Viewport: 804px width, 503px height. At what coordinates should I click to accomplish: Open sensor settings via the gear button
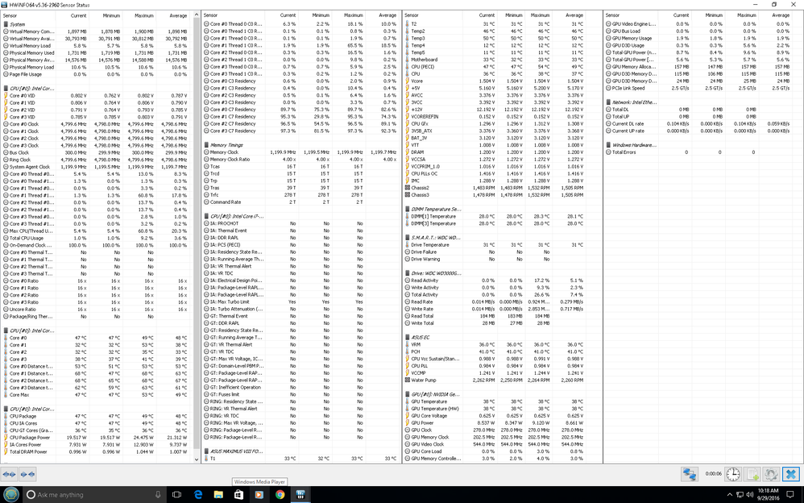click(x=771, y=474)
